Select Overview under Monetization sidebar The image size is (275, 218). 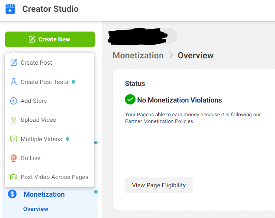tap(35, 209)
